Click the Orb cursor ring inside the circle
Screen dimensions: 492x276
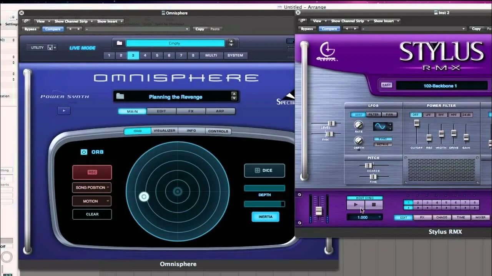[144, 197]
